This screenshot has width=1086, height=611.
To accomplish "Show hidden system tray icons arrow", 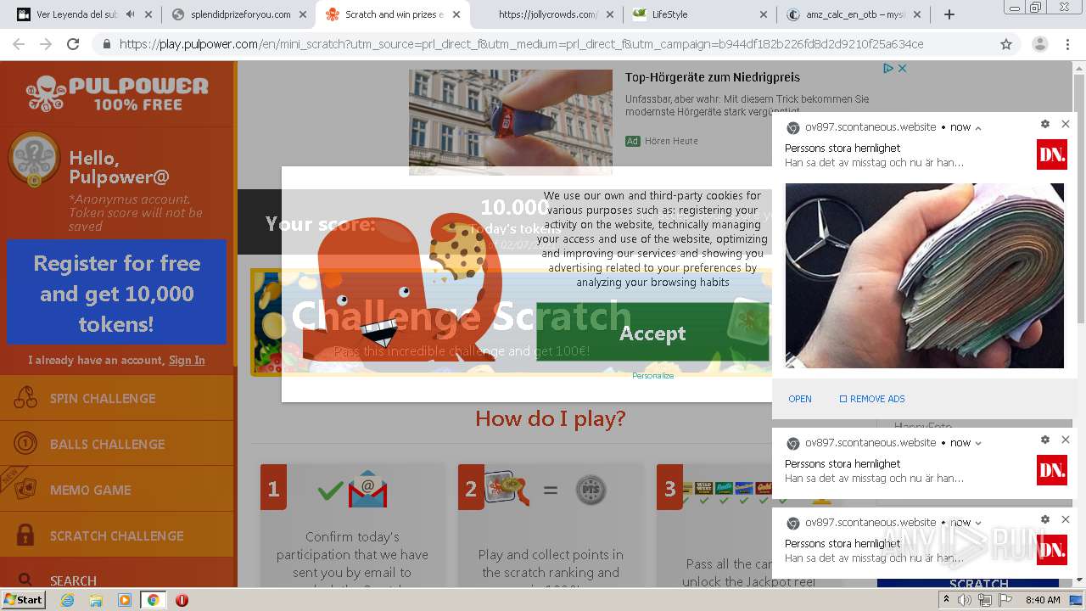I will point(946,600).
